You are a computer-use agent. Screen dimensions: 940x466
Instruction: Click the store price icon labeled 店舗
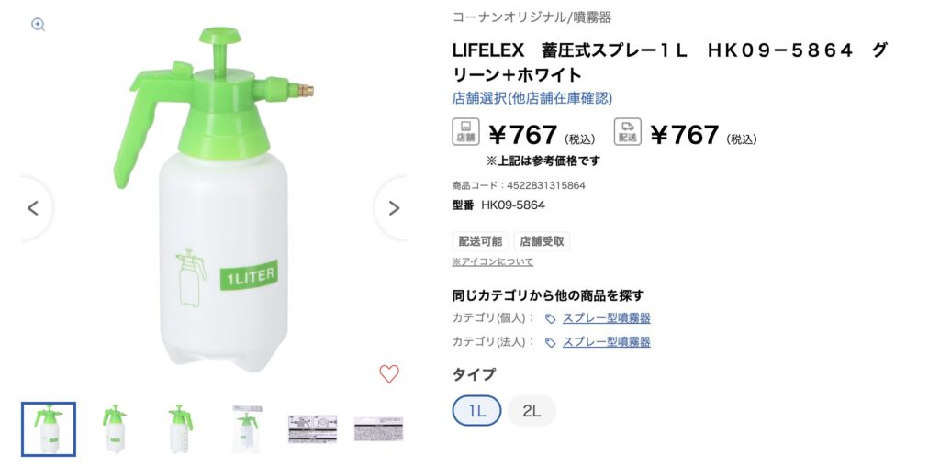point(465,132)
